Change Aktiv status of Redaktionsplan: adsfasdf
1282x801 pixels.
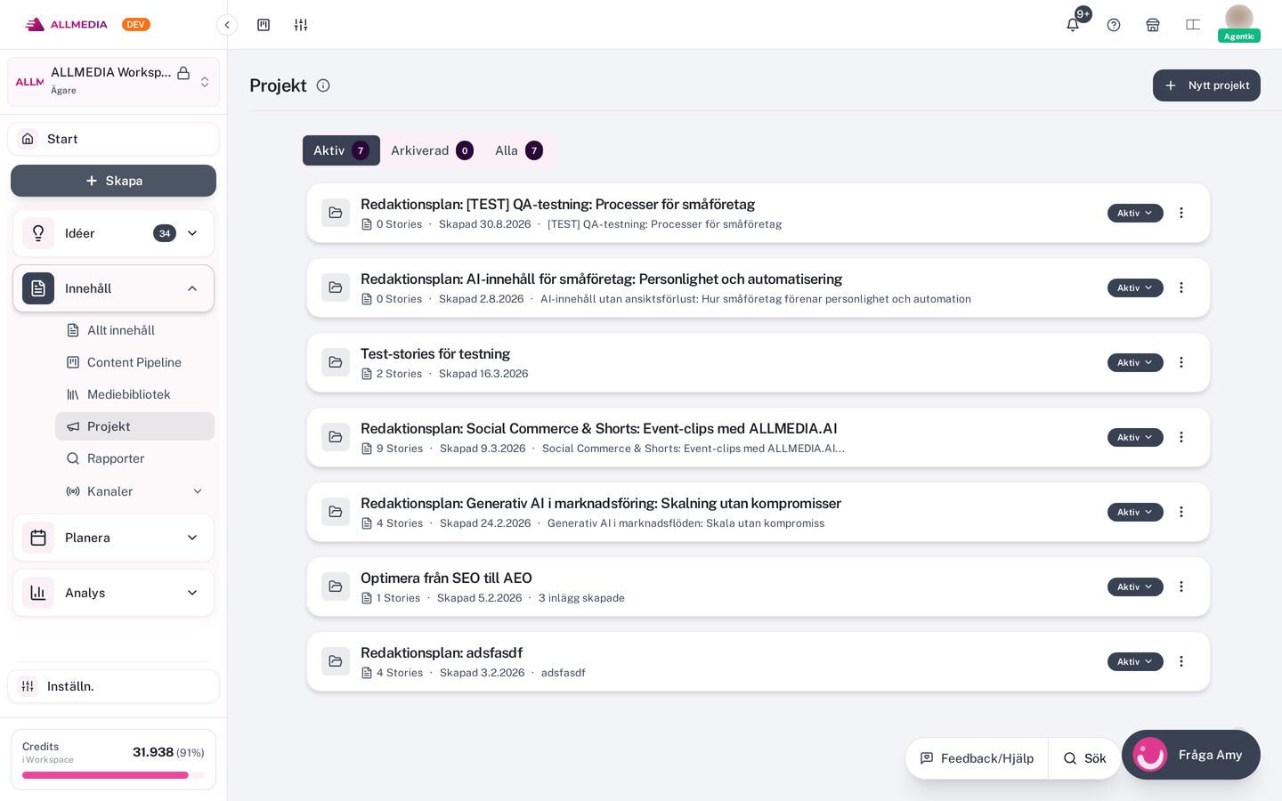point(1135,661)
